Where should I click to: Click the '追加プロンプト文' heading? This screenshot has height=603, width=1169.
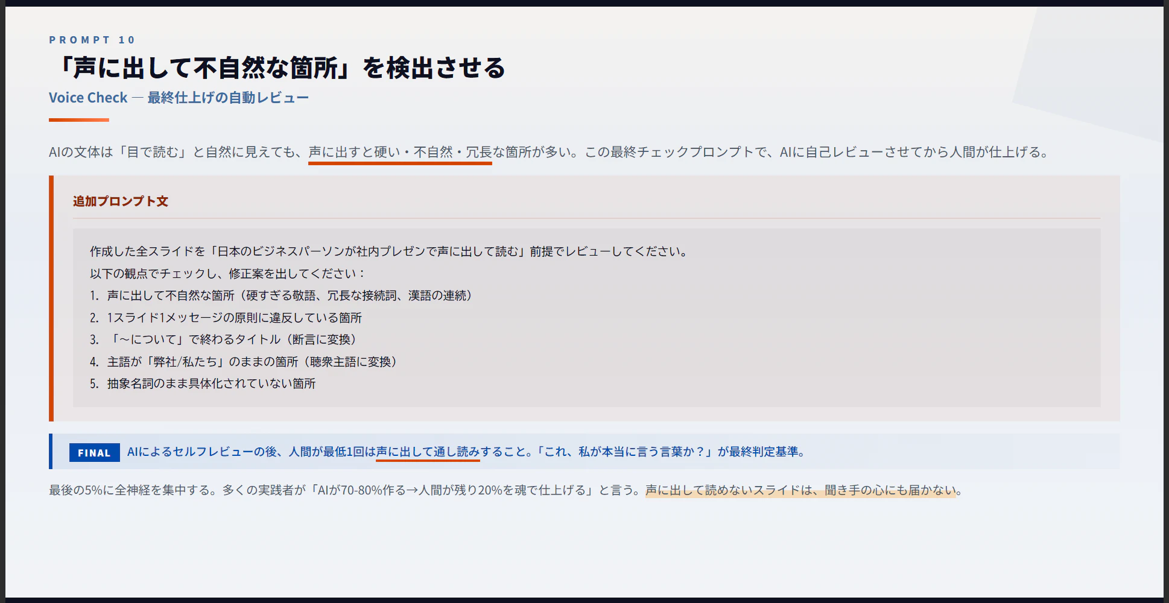coord(121,201)
